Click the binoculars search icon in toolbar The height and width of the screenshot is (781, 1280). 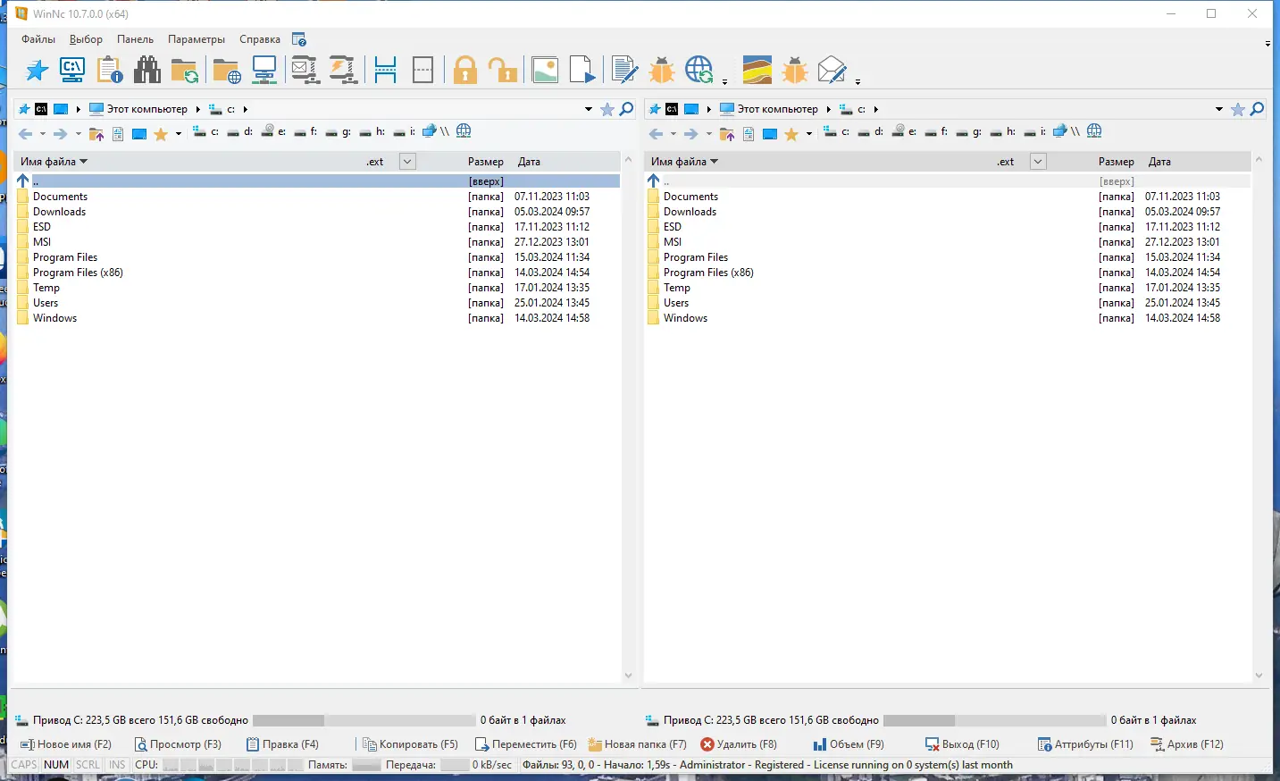[147, 70]
